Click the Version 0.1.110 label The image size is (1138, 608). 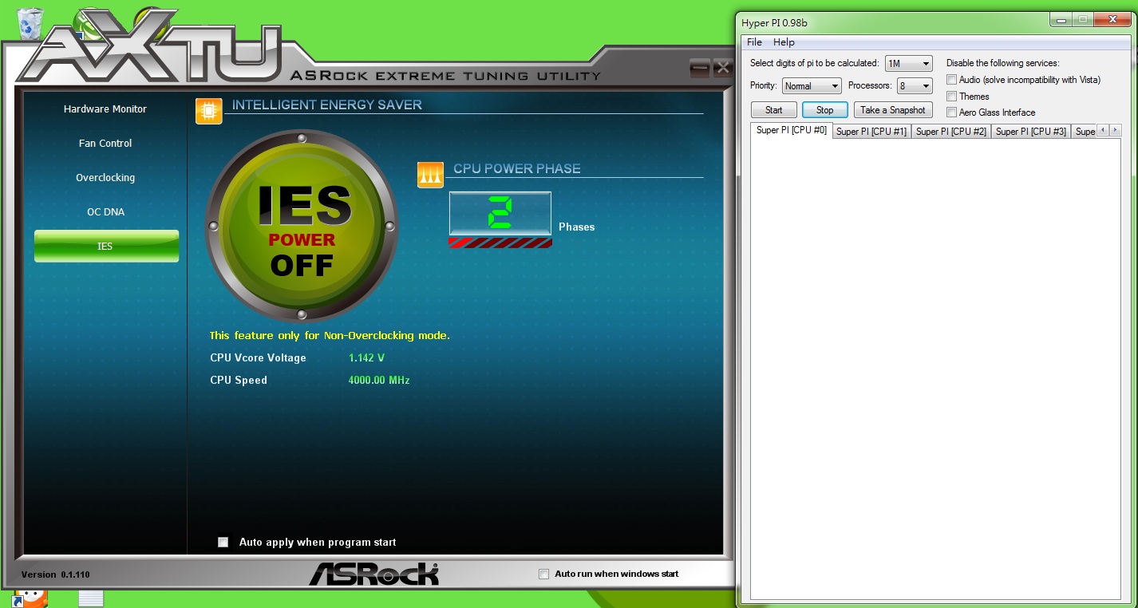pos(55,574)
